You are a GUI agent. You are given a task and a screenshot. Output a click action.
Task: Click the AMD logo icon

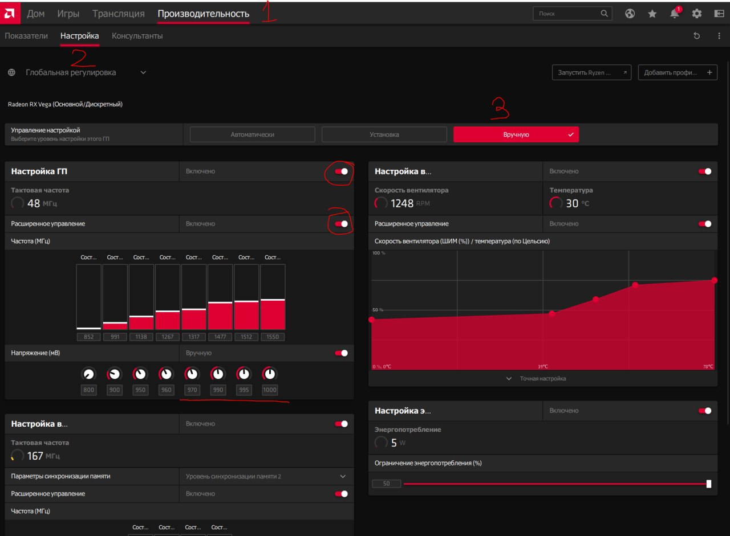pyautogui.click(x=10, y=14)
